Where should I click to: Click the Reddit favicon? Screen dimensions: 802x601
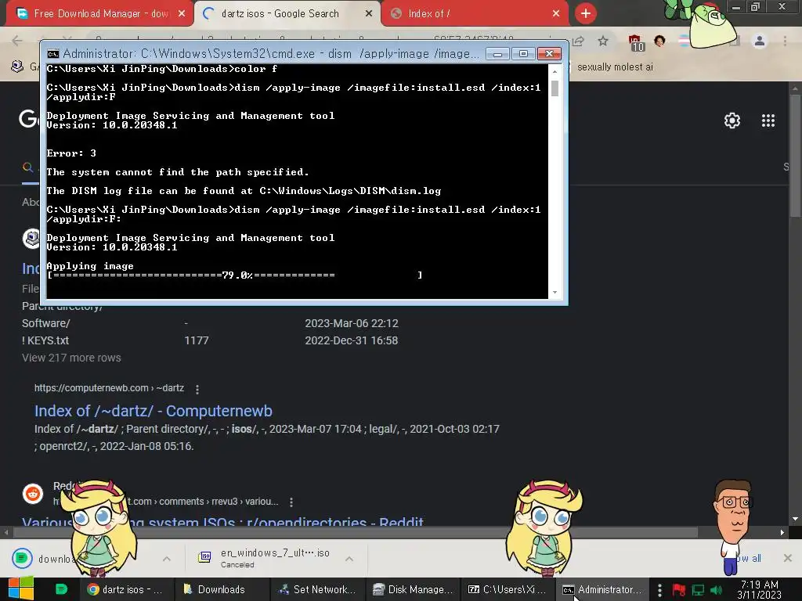33,494
